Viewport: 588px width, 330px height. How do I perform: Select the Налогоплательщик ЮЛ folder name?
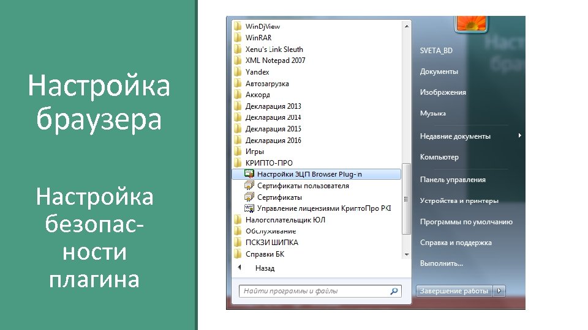(285, 220)
